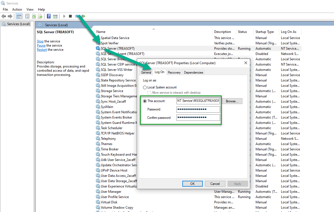
Task: Click the Pause the service link
Action: (x=41, y=45)
